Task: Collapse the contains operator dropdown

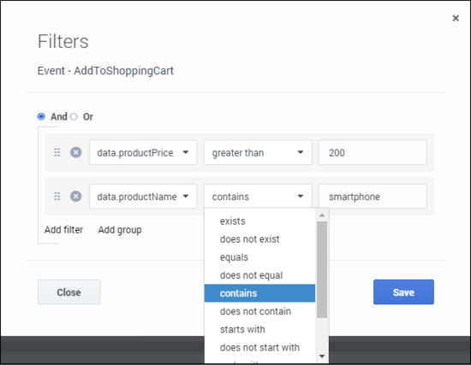Action: click(258, 197)
